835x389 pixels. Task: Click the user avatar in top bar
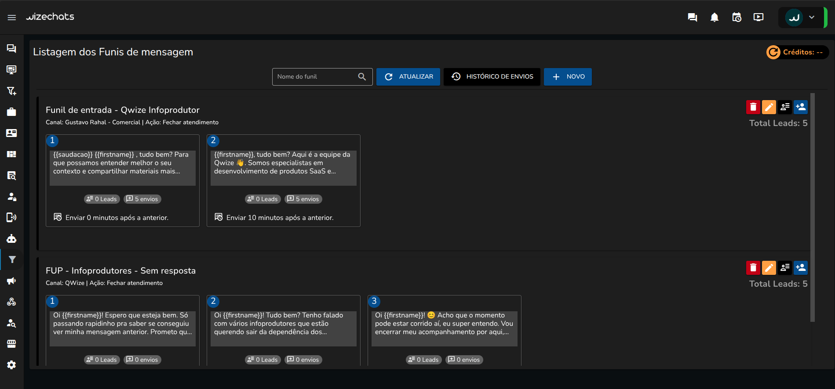pos(794,18)
